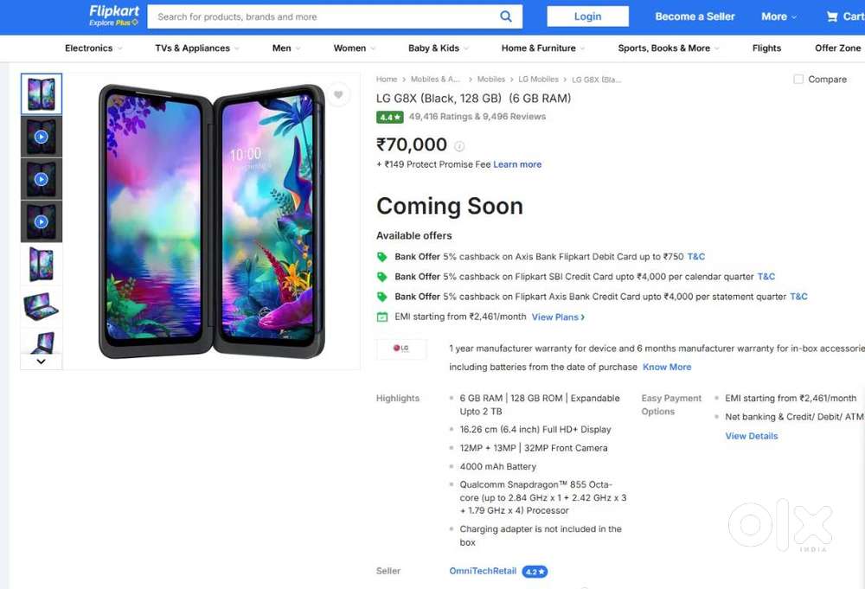Open the OmniTechRetail seller link
Image resolution: width=865 pixels, height=589 pixels.
pyautogui.click(x=483, y=572)
